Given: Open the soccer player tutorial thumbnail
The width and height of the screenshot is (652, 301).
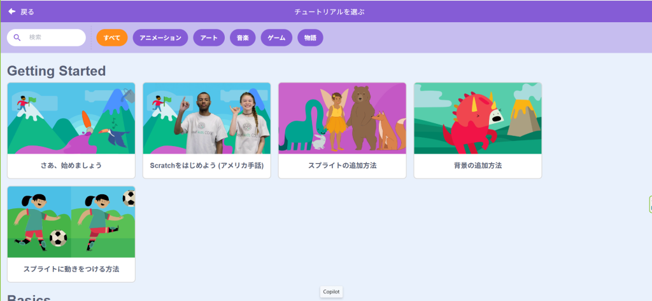Looking at the screenshot, I should [71, 222].
